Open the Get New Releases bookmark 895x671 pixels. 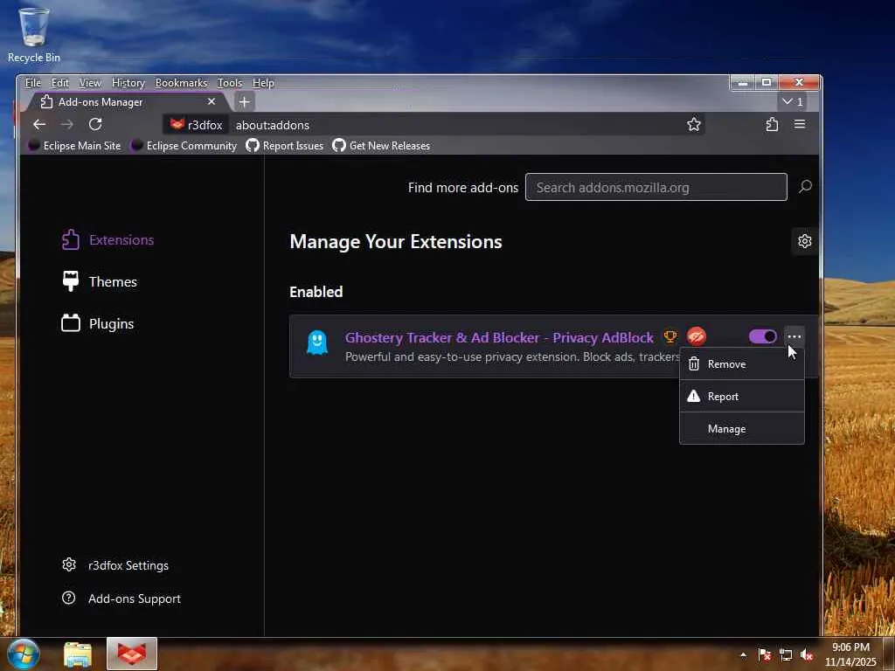tap(381, 146)
